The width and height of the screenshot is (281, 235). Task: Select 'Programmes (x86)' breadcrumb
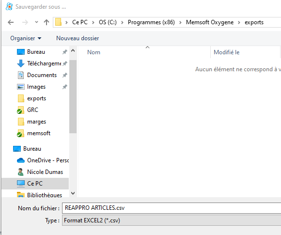pyautogui.click(x=151, y=22)
